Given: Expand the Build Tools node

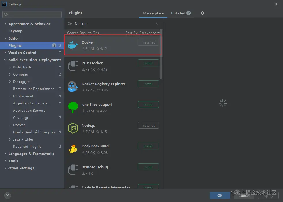Looking at the screenshot, I should (10, 67).
